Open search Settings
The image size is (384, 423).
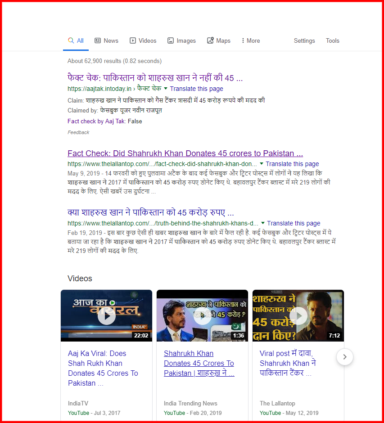304,41
